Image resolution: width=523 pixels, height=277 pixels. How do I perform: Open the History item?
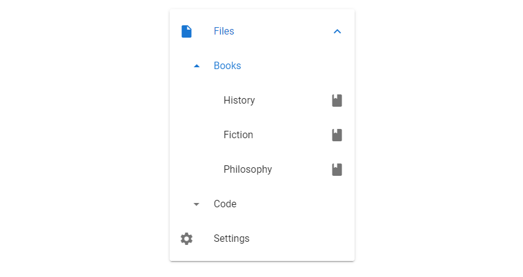pos(239,100)
